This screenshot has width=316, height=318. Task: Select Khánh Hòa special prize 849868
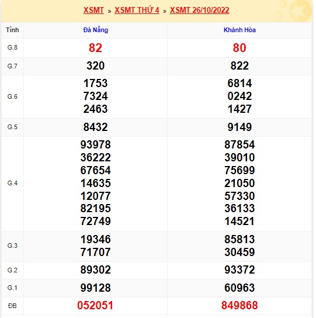(x=239, y=305)
